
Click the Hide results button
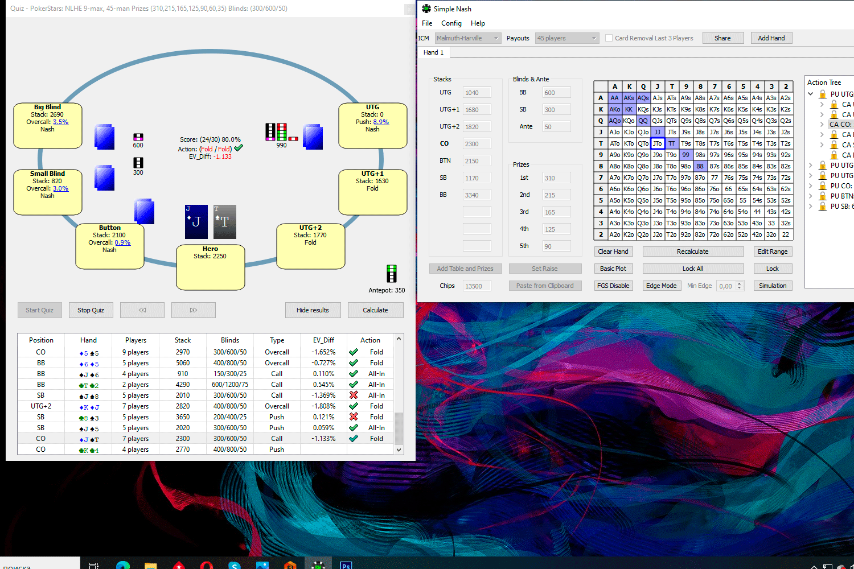313,310
